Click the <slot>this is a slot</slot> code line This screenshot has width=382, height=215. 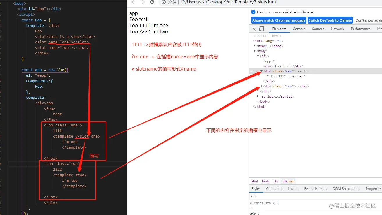pos(65,37)
